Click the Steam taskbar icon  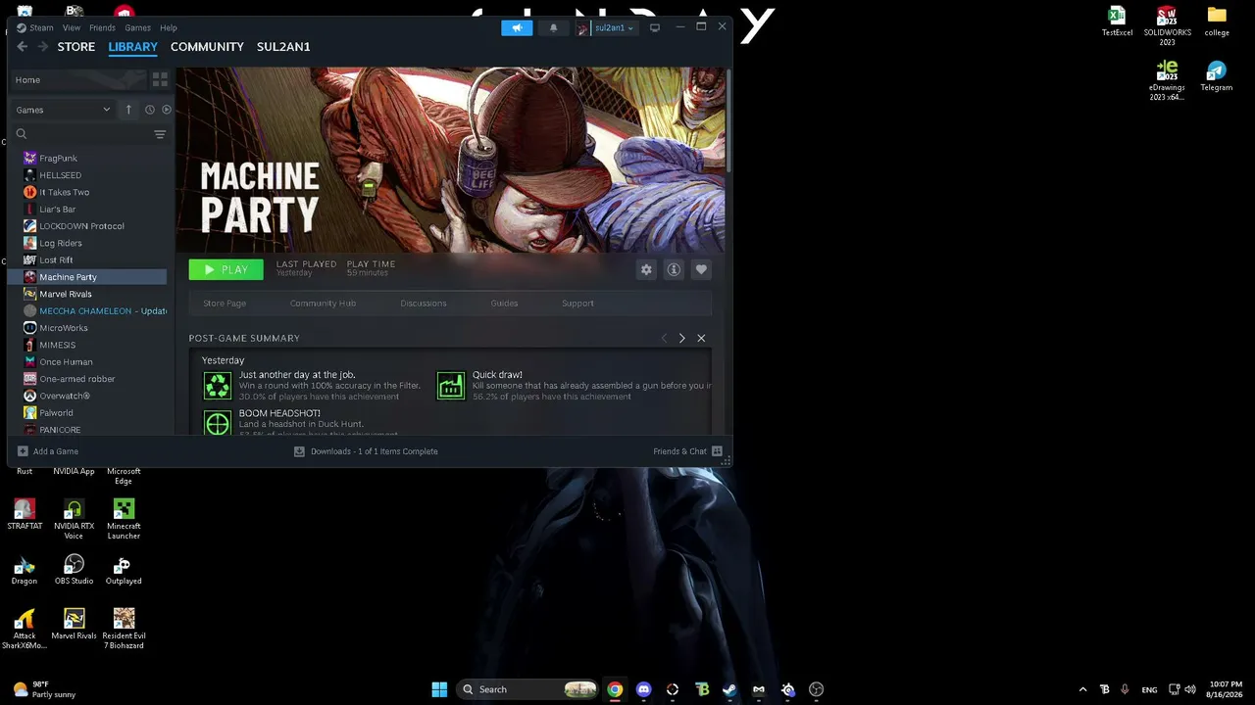coord(729,689)
